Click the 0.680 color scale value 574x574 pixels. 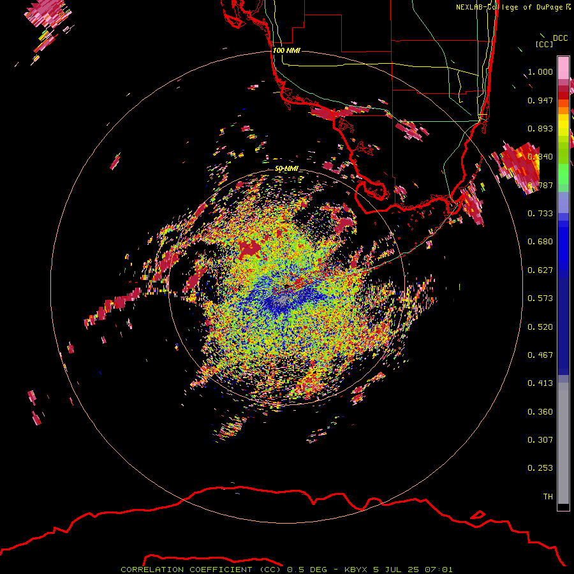pos(540,242)
